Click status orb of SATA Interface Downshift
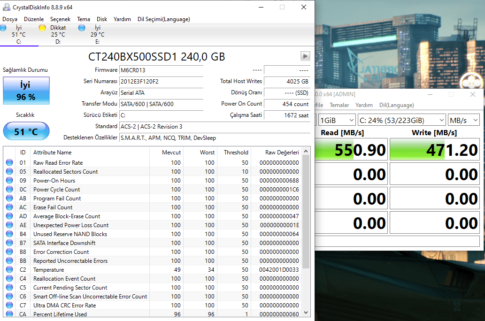The width and height of the screenshot is (485, 321). click(x=9, y=243)
